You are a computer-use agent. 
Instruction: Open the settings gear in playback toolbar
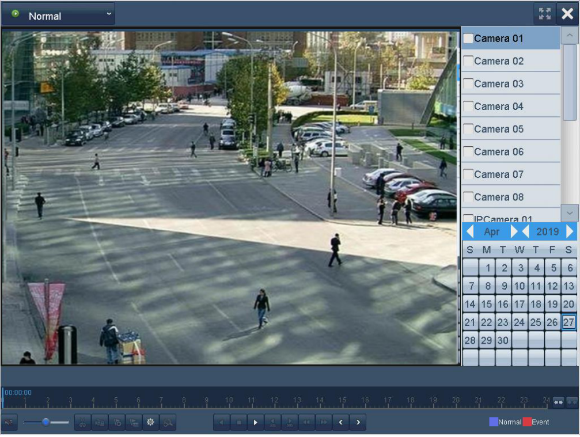151,422
